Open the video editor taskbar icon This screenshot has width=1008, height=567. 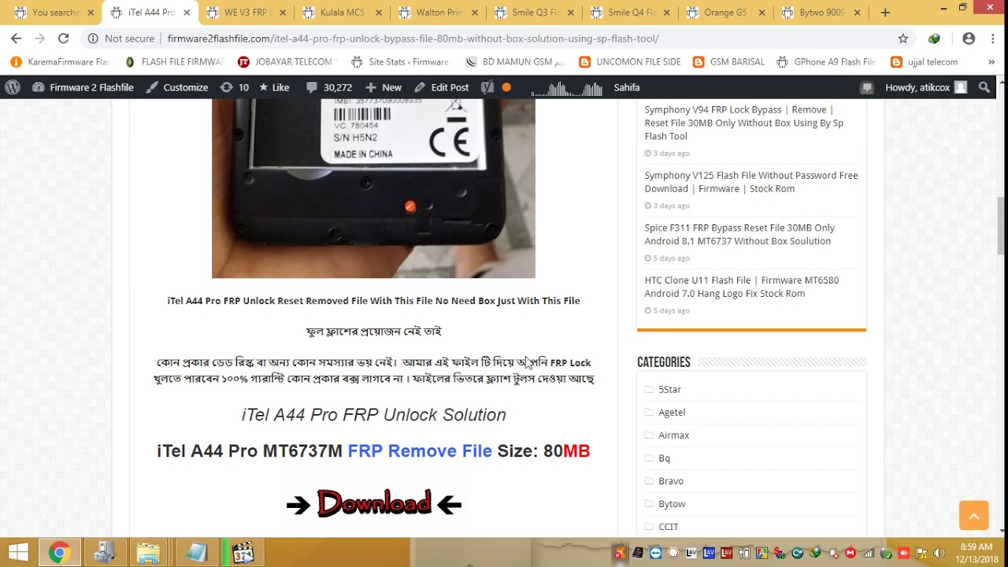point(243,553)
